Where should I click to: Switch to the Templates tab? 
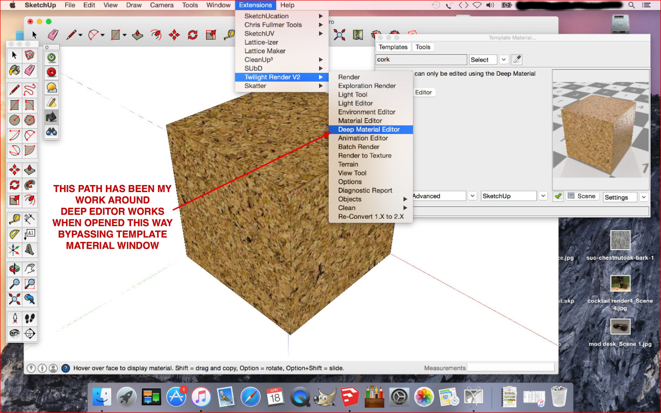393,47
